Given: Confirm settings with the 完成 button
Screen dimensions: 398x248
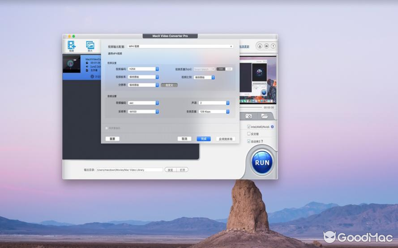Looking at the screenshot, I should point(204,139).
